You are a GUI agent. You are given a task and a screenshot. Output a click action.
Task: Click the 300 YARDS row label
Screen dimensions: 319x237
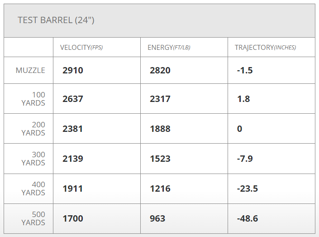[x=33, y=159]
